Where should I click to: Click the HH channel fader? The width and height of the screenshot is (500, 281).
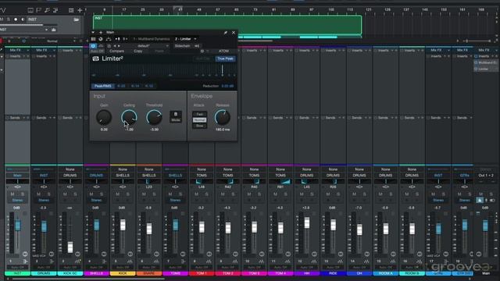[x=307, y=223]
